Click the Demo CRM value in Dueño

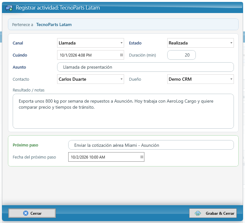[x=180, y=79]
